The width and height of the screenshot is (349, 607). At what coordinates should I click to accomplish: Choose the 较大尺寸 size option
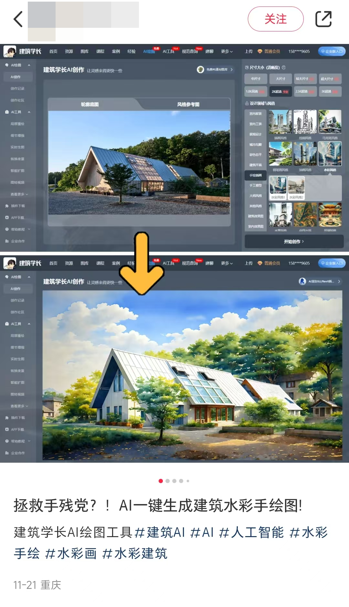(x=305, y=79)
